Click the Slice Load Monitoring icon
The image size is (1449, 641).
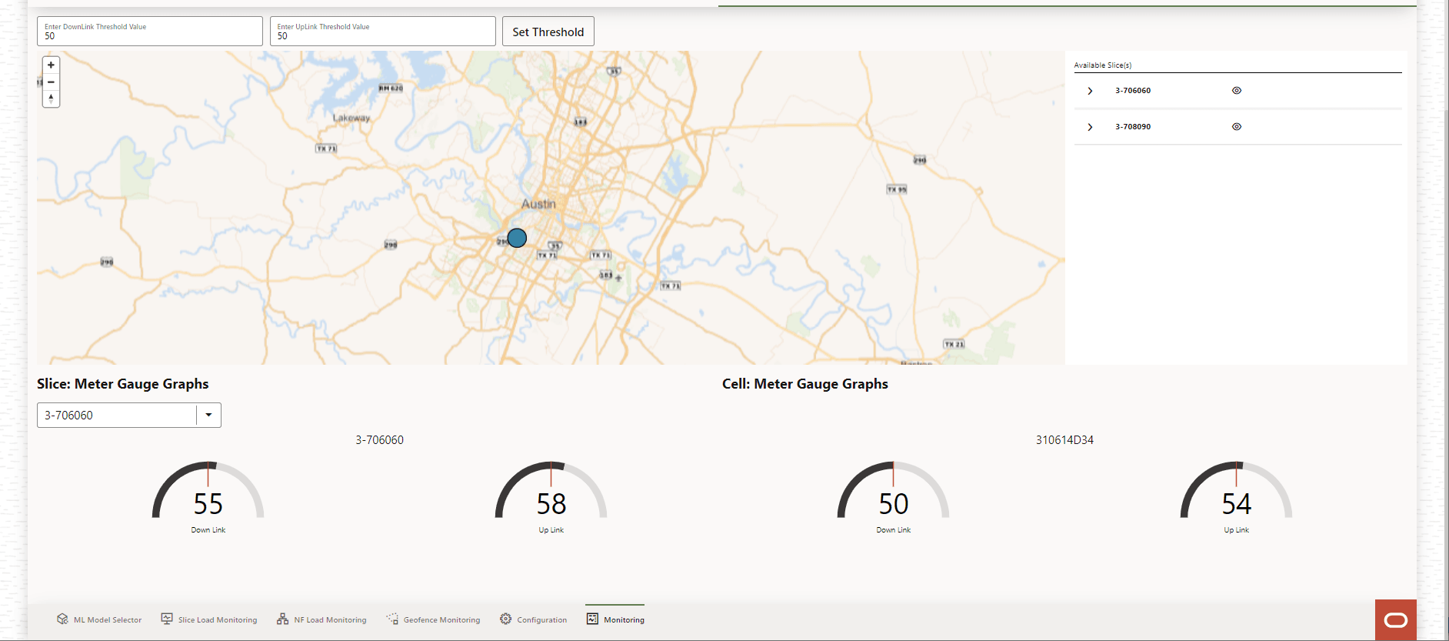pos(167,619)
